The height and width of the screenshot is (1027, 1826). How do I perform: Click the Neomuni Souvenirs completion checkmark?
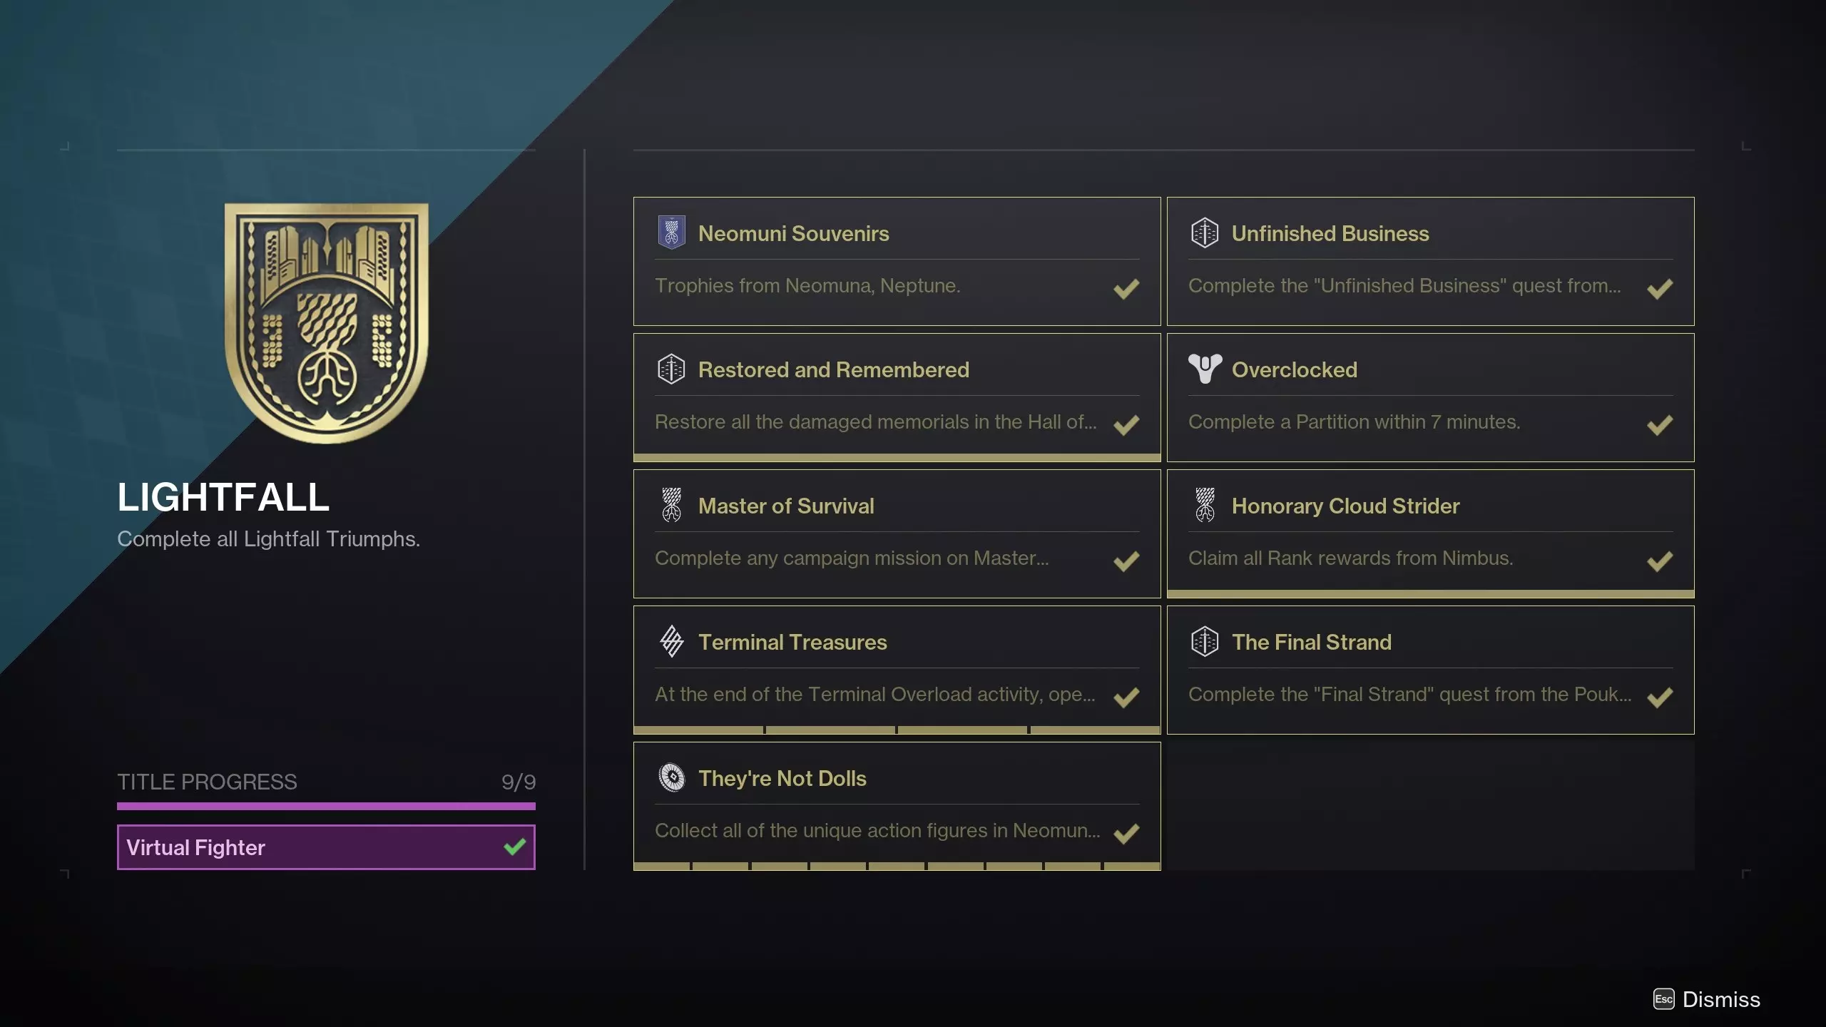pyautogui.click(x=1126, y=289)
